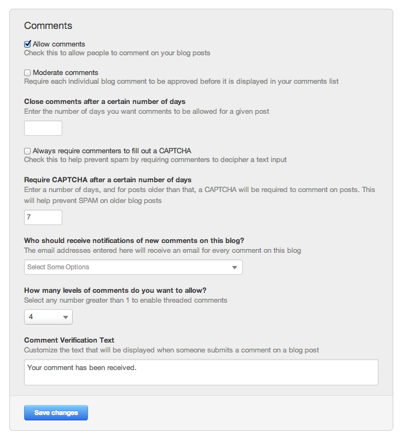Uncheck the Allow comments checkbox
The image size is (402, 439).
[27, 44]
